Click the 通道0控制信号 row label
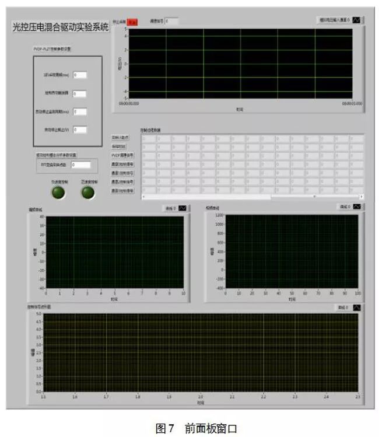 coord(122,164)
